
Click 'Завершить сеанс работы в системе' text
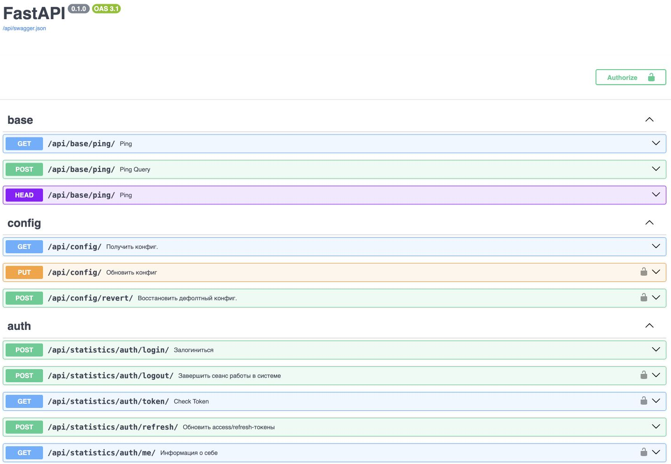coord(229,376)
